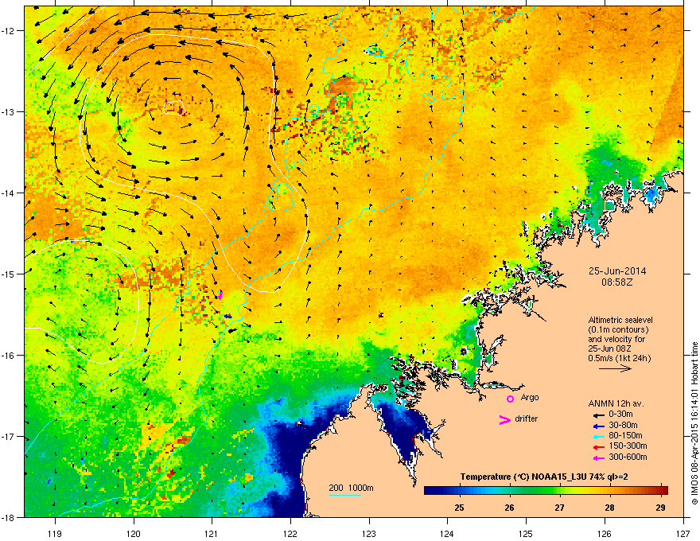This screenshot has height=541, width=700.
Task: Click the colorbar tick label 27
Action: point(559,508)
